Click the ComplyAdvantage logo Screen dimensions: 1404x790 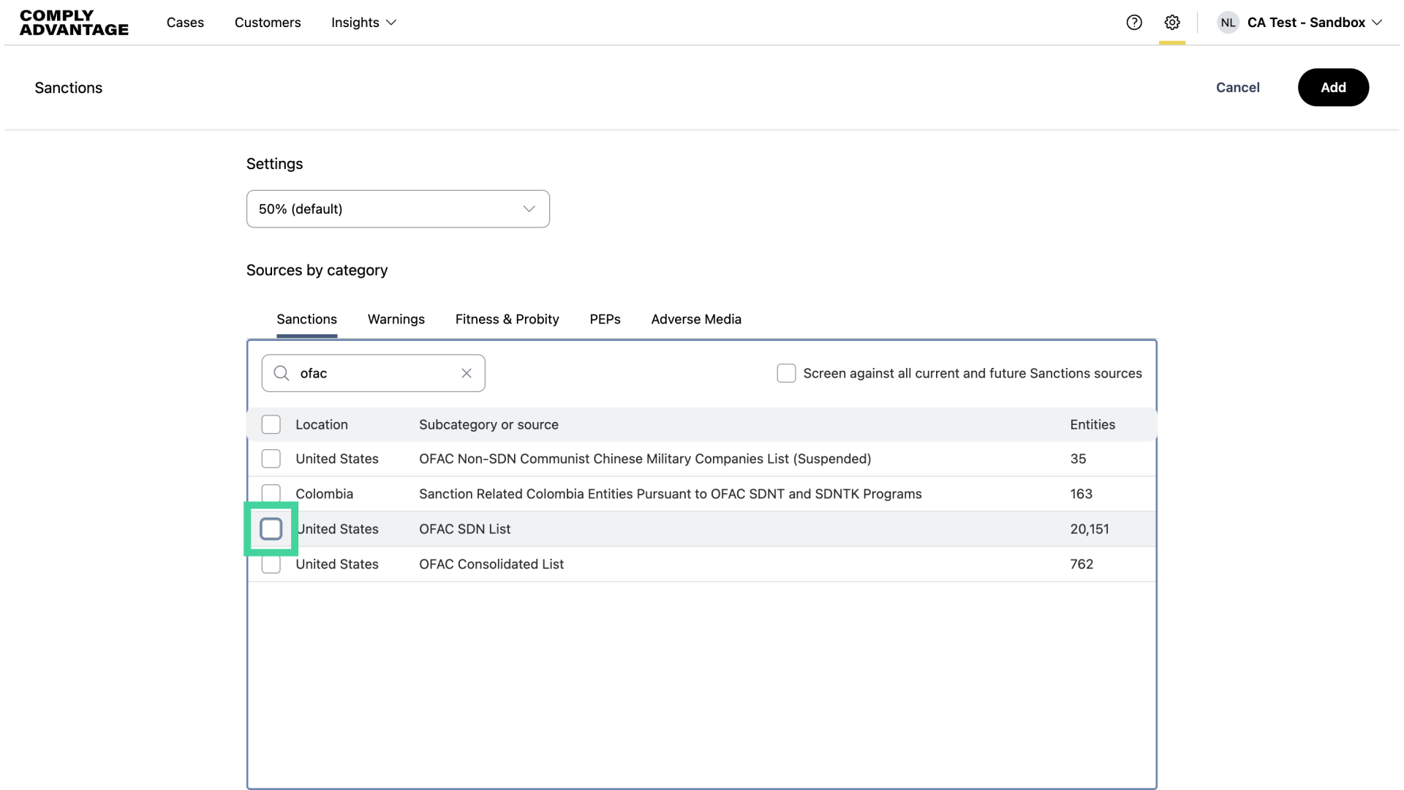[74, 23]
